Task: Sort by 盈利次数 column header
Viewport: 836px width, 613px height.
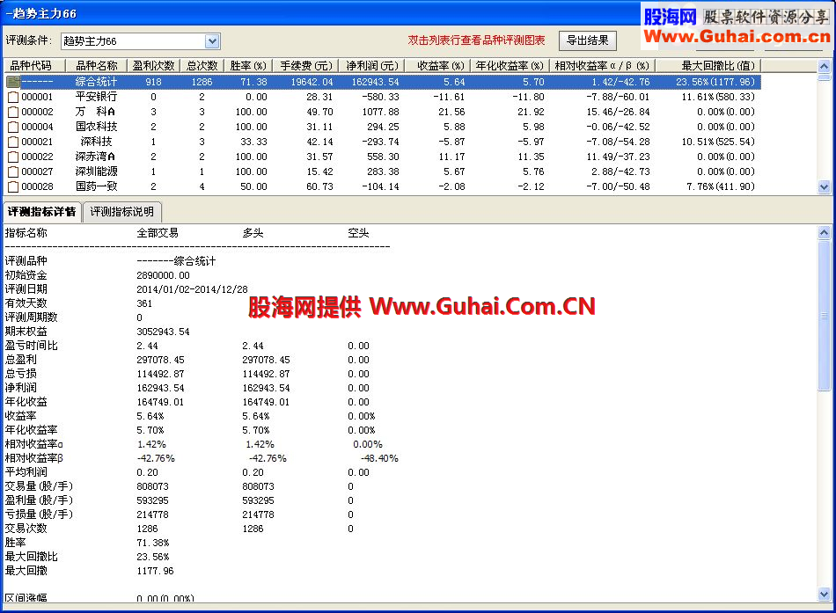Action: 153,66
